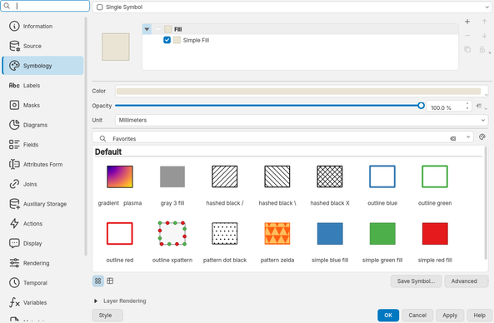Open the Advanced button menu
The width and height of the screenshot is (494, 323).
click(467, 281)
